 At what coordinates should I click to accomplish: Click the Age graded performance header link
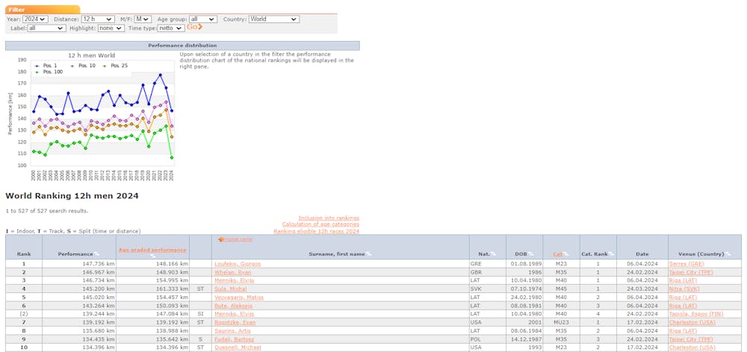click(x=152, y=250)
